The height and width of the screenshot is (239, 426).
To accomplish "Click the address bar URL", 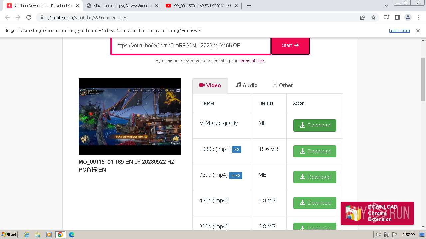I will (87, 18).
